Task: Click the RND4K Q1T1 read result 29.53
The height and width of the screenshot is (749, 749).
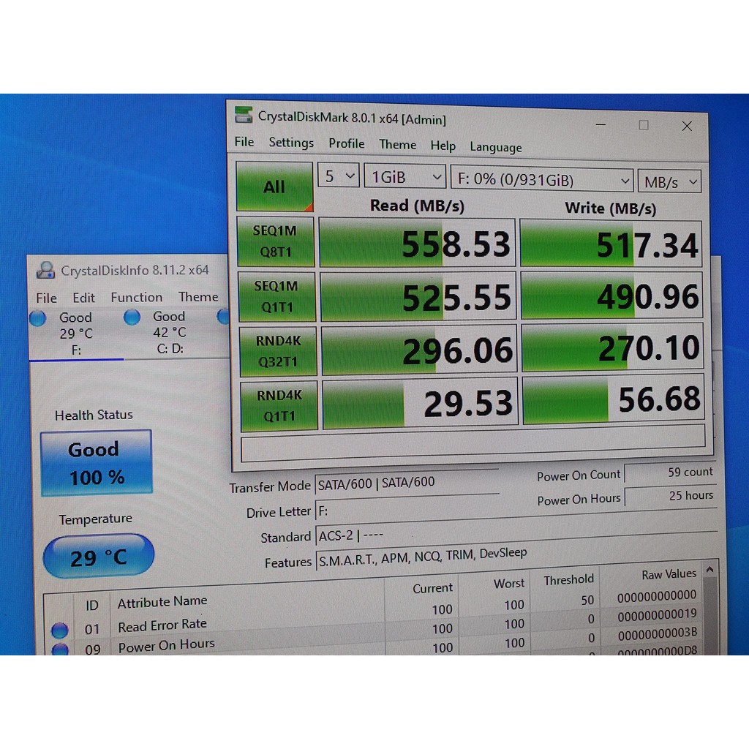Action: click(421, 403)
